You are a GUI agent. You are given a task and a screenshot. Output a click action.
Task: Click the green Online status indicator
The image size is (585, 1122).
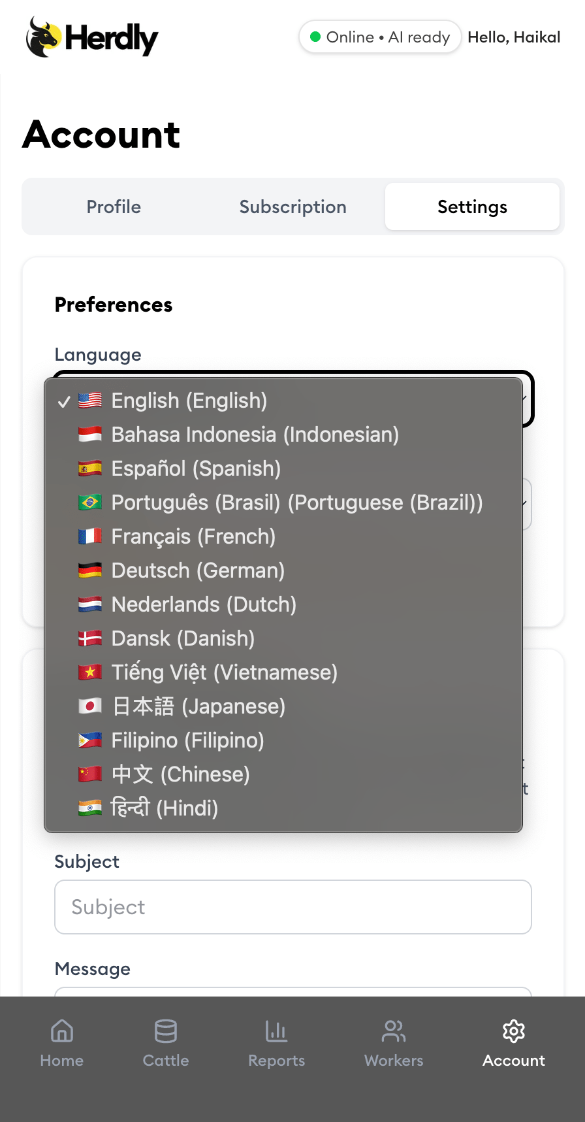tap(315, 37)
